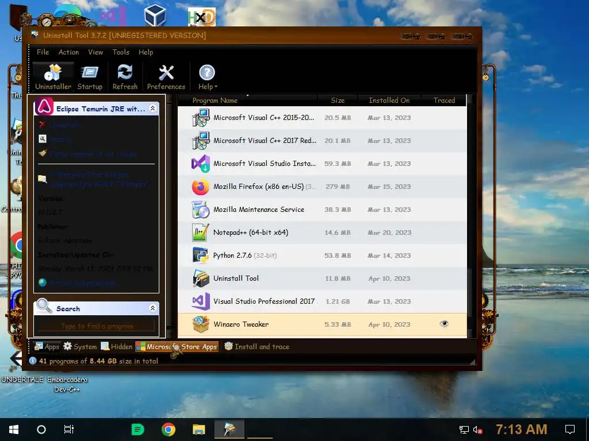Click the Uninstall Tool icon in the program list
The width and height of the screenshot is (589, 441).
coord(201,278)
